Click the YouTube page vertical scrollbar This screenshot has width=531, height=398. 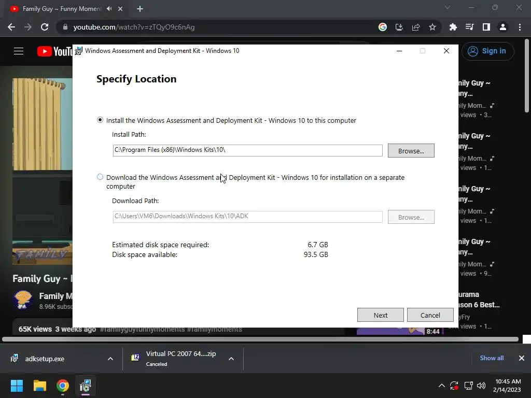[x=527, y=75]
